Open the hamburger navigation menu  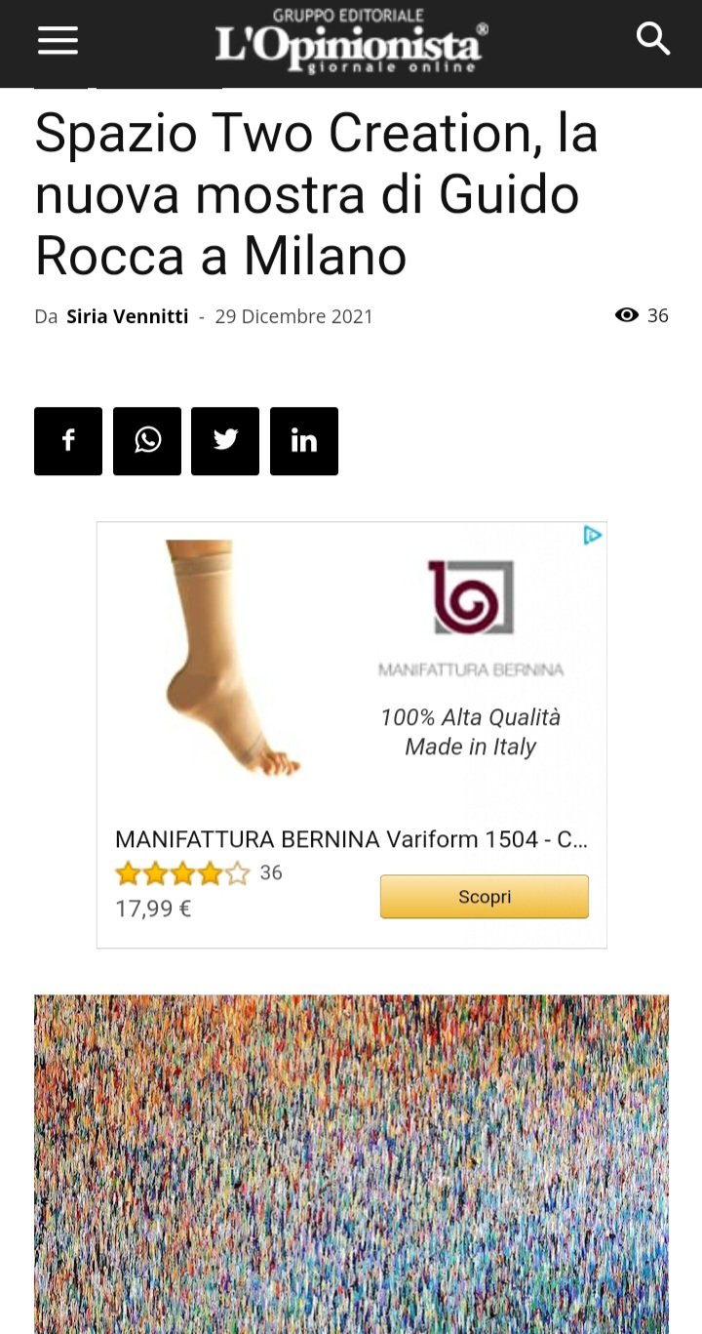[58, 40]
